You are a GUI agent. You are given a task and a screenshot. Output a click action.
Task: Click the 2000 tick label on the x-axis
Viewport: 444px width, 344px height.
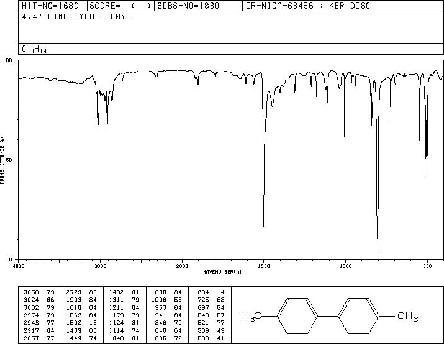pos(182,266)
